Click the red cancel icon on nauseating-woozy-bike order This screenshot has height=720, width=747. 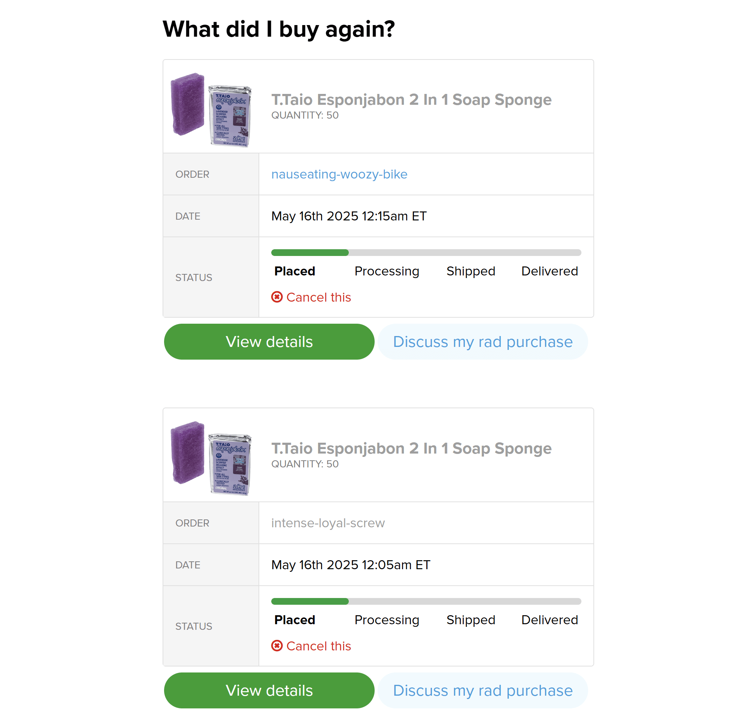point(277,297)
